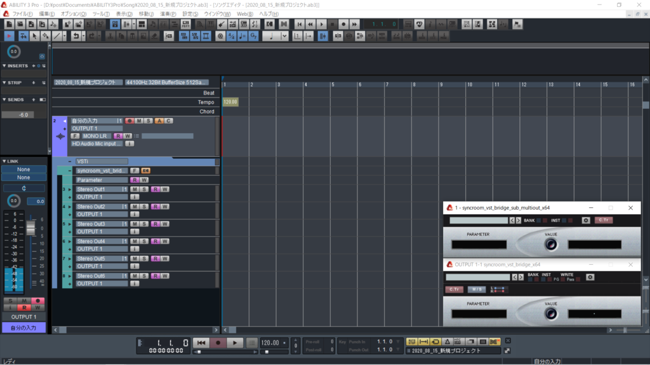Expand the Stereo Out1 track
The width and height of the screenshot is (650, 365).
tap(70, 189)
